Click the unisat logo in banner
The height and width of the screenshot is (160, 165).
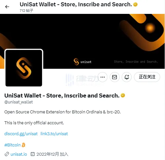[x=83, y=62]
